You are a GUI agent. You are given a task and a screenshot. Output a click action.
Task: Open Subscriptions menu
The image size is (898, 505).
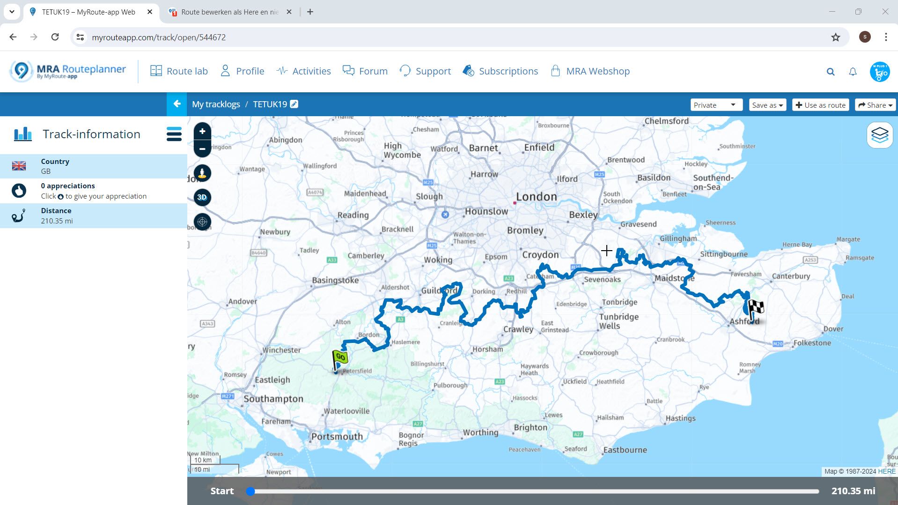pos(500,71)
